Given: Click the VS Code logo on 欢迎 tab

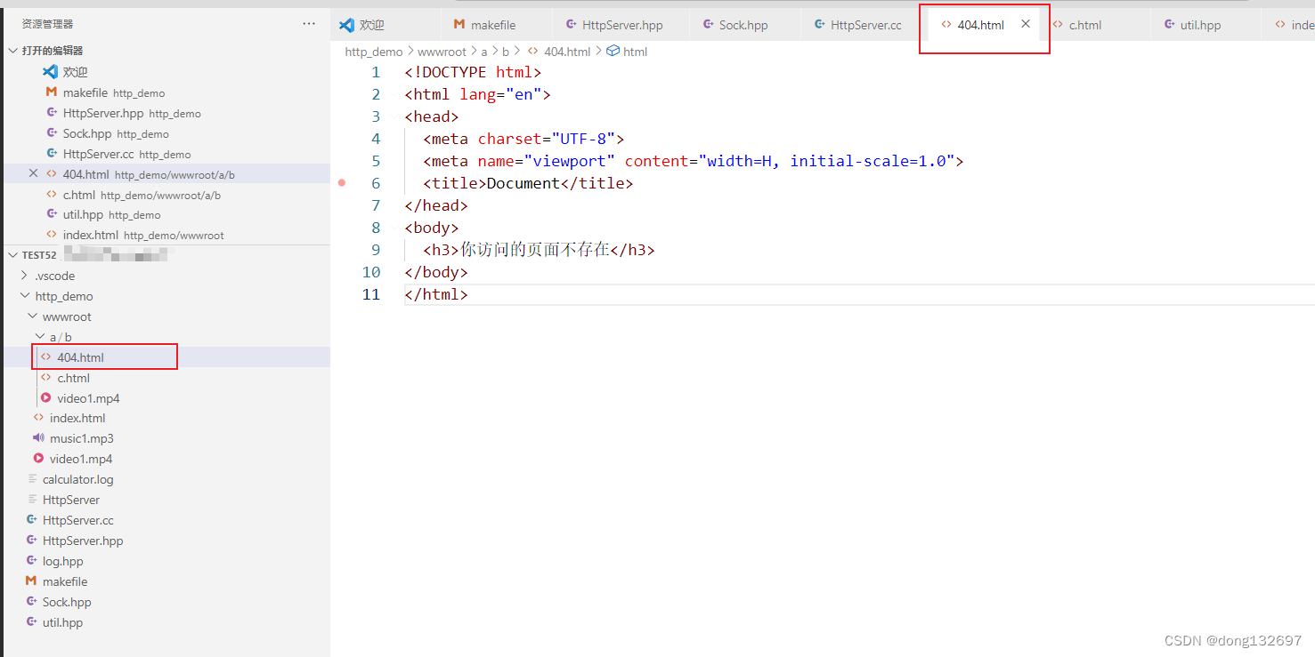Looking at the screenshot, I should point(347,25).
